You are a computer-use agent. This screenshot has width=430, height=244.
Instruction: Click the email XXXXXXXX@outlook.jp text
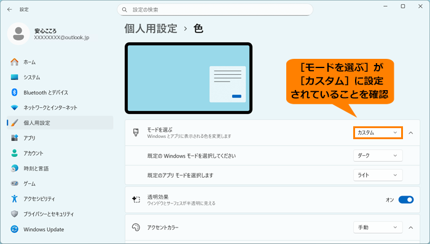click(x=61, y=37)
